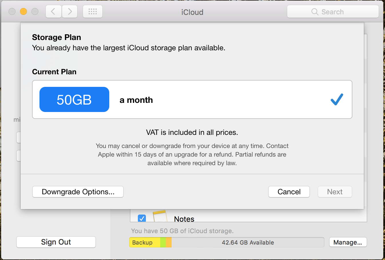Click the yellow Backup storage segment
Screen dimensions: 385x260
[145, 242]
